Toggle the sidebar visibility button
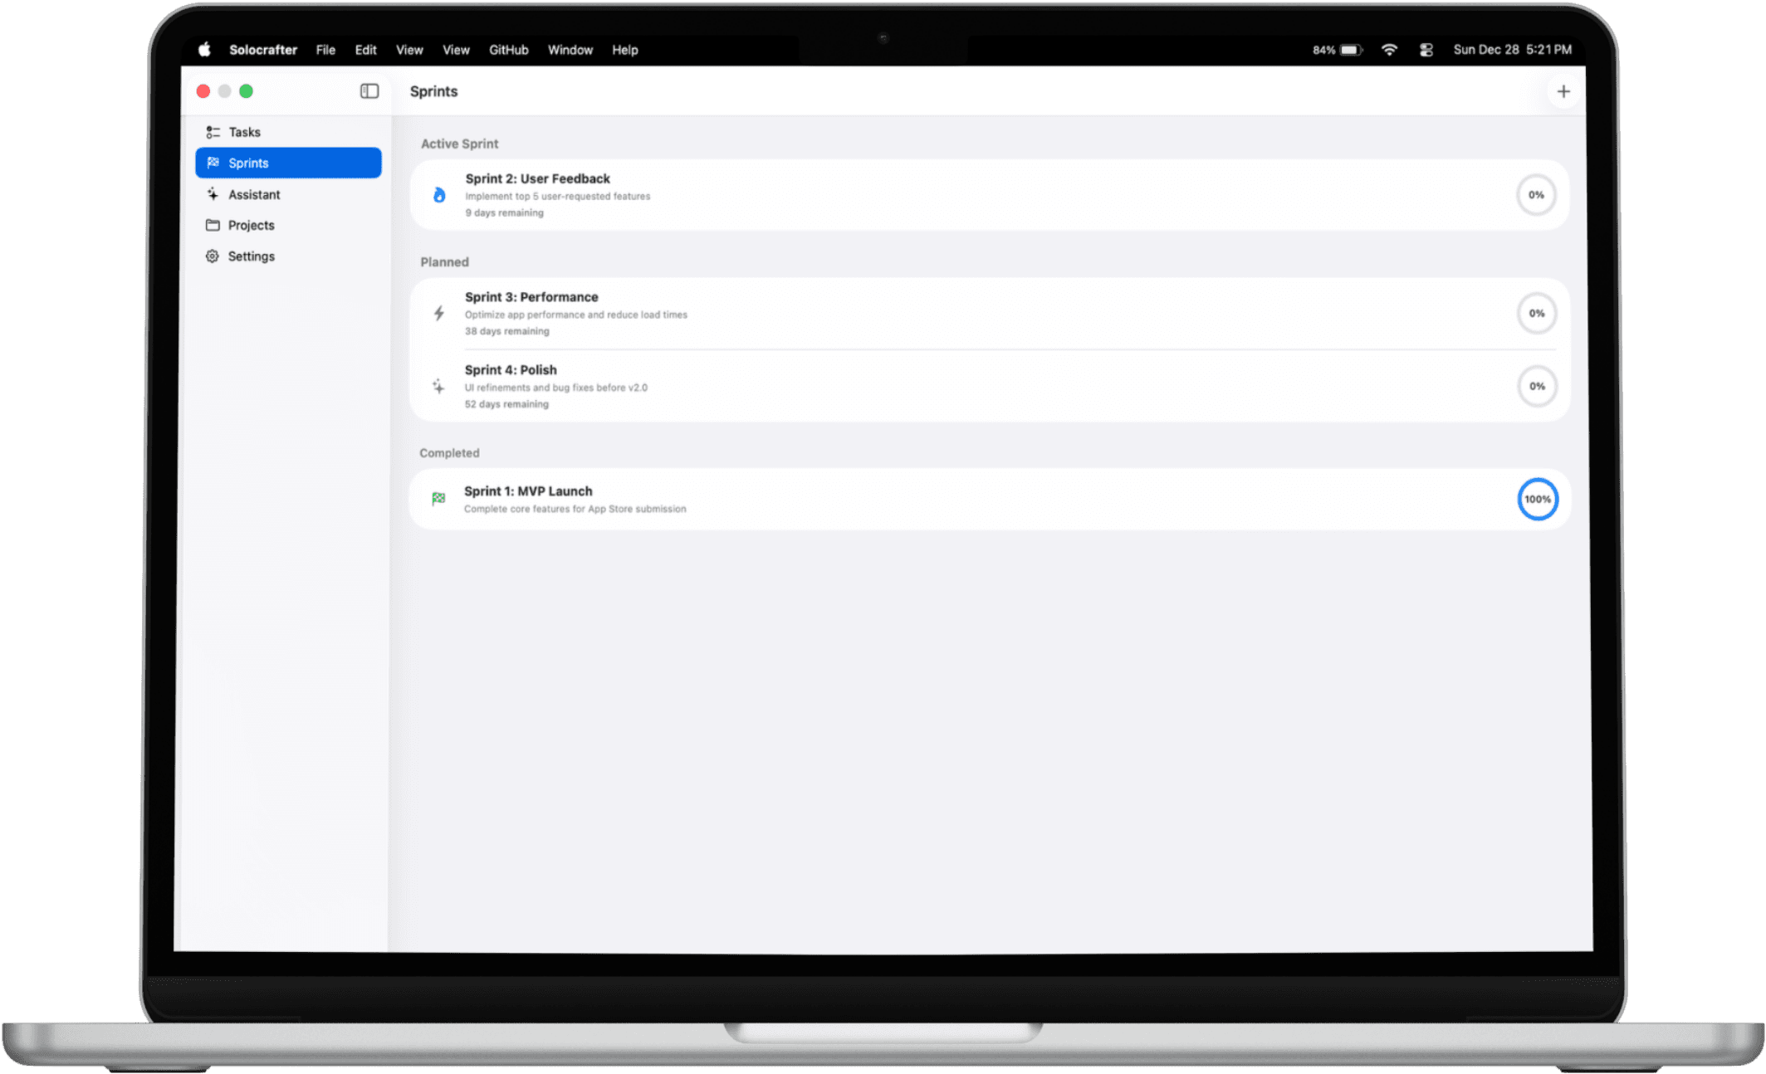The width and height of the screenshot is (1766, 1074). (x=368, y=91)
